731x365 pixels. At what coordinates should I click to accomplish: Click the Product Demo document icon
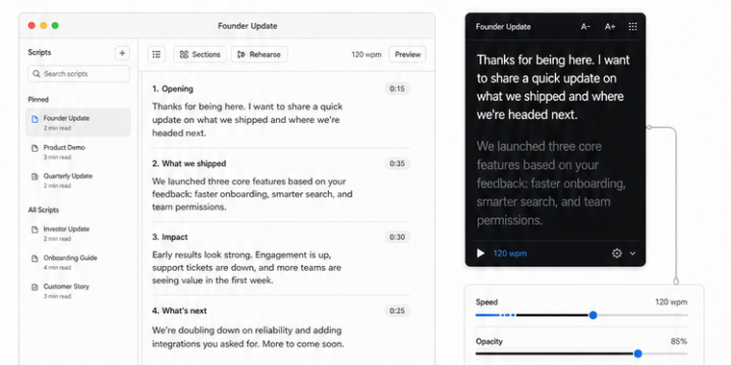[x=35, y=148]
